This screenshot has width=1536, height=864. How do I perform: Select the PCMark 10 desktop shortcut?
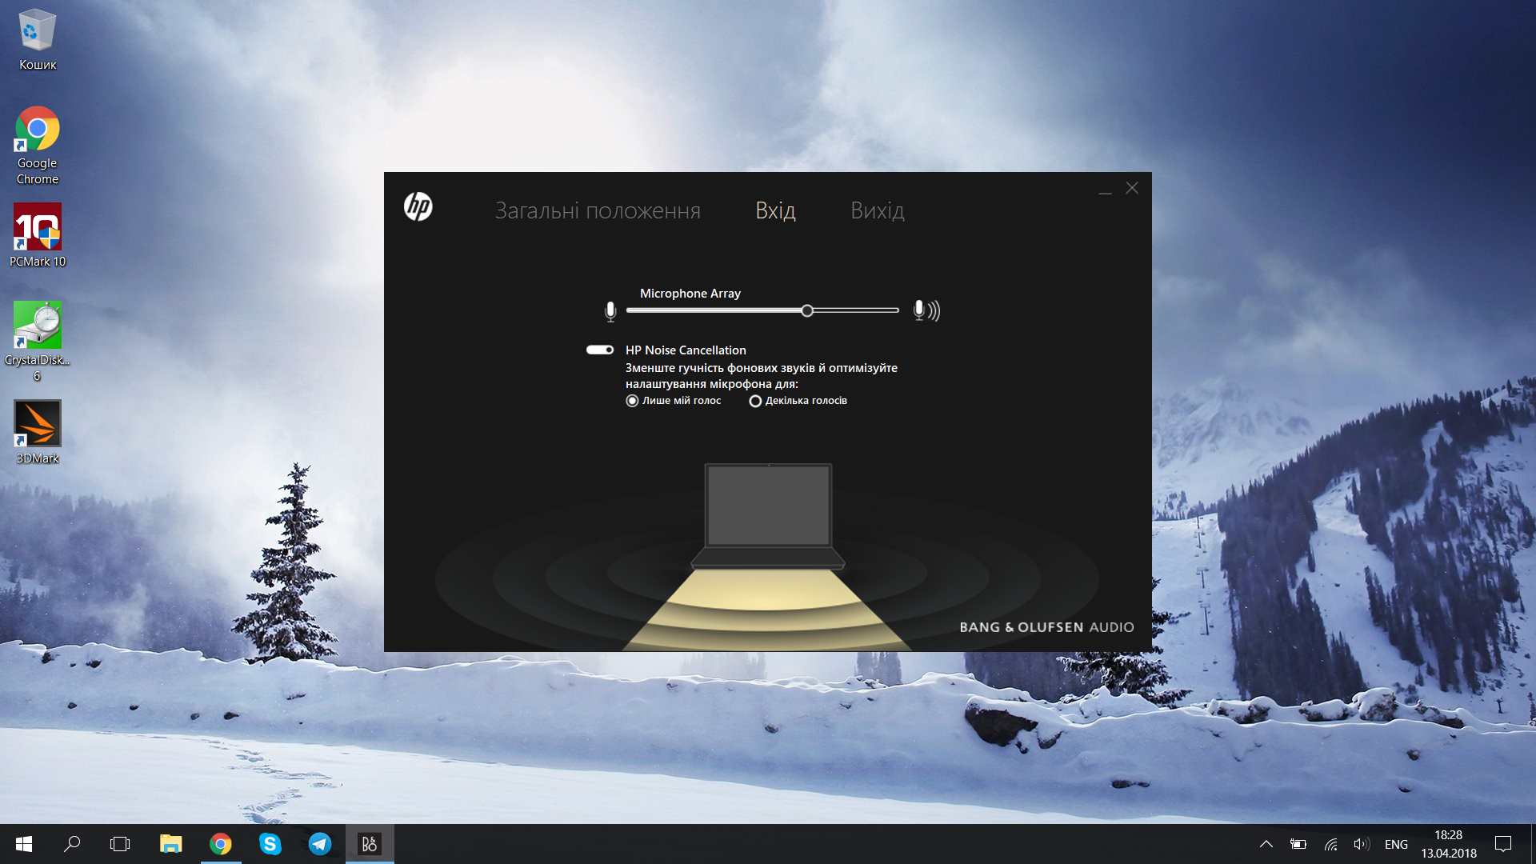38,235
